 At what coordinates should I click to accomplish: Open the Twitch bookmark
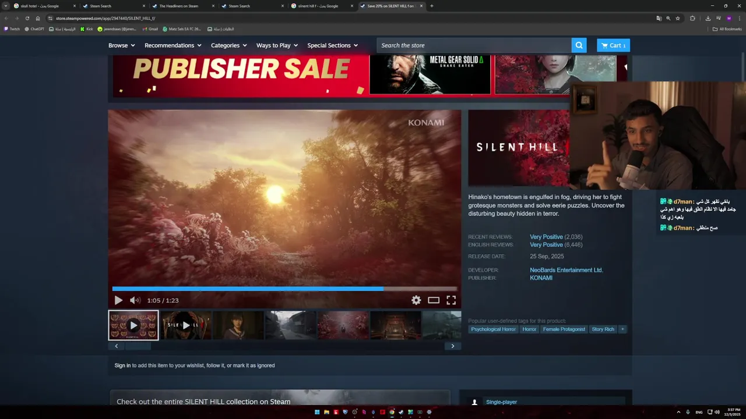tap(12, 29)
